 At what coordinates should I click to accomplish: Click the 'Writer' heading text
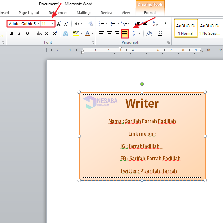pyautogui.click(x=142, y=103)
